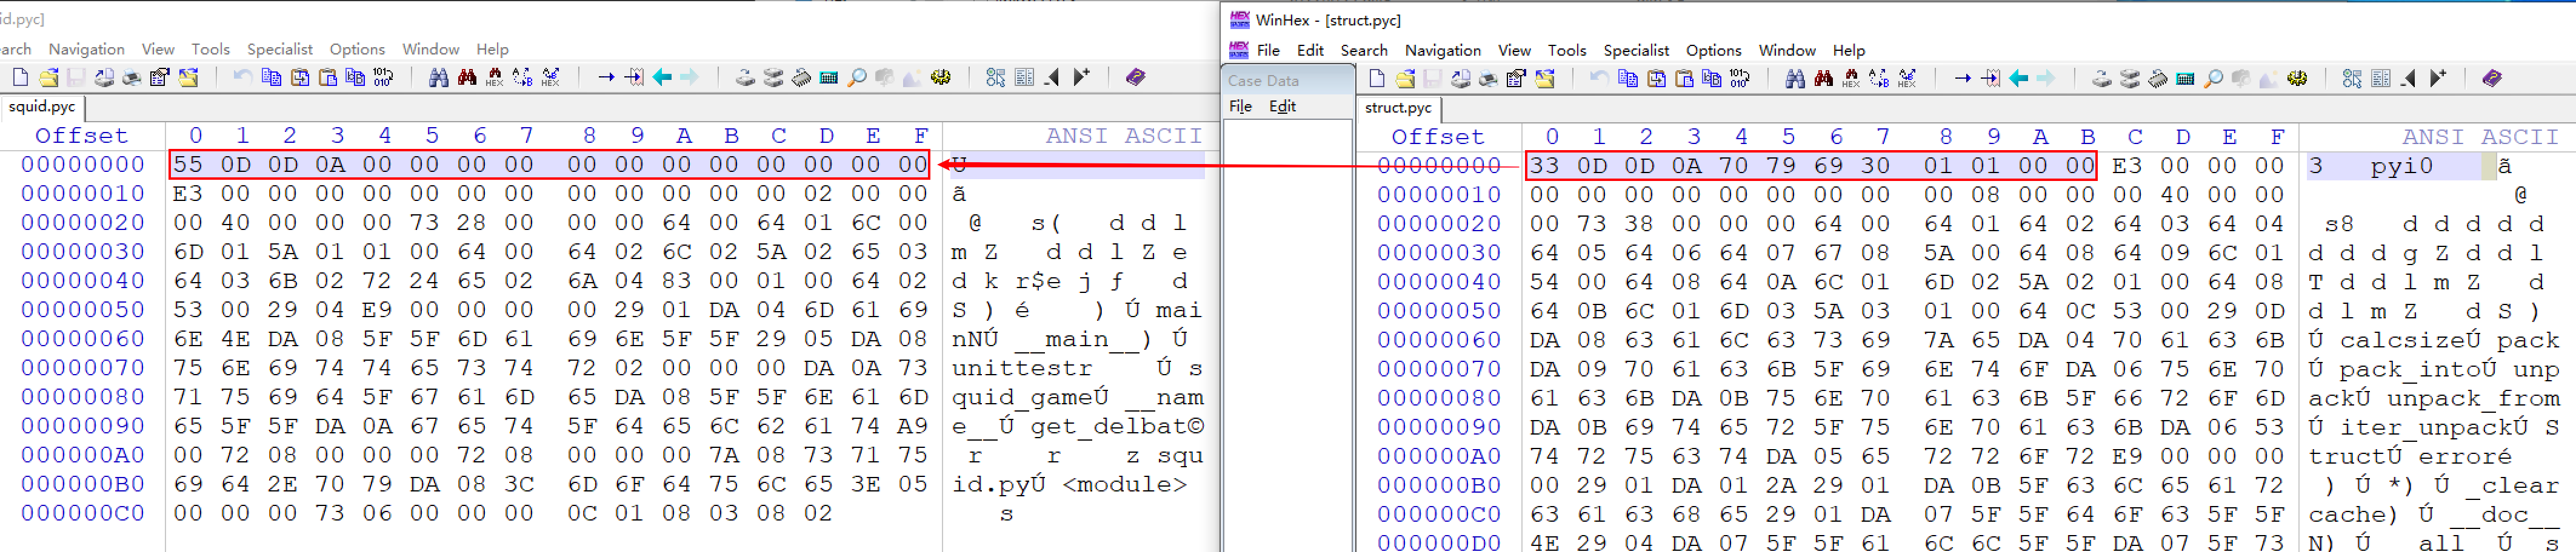2576x552 pixels.
Task: Print using printer icon in squid.pyc window
Action: point(131,77)
